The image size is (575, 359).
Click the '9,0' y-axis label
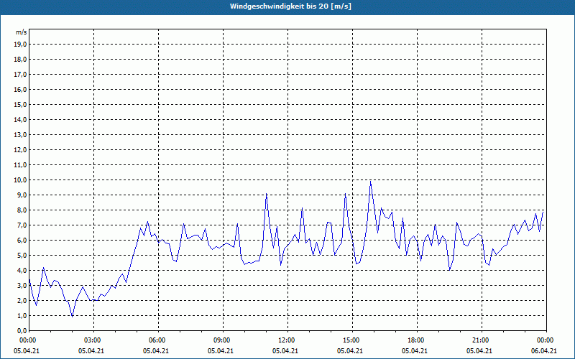[22, 195]
